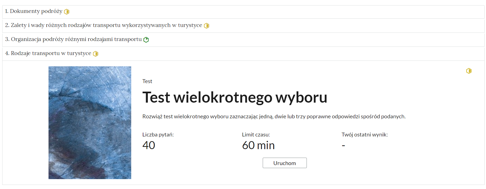Click the 'Twój ostatni wynik:' label
The height and width of the screenshot is (189, 486).
point(365,135)
